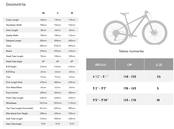Click the Tabela rozmiarów title

tap(131, 51)
